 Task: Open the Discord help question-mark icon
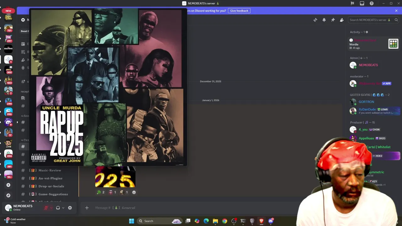372,3
